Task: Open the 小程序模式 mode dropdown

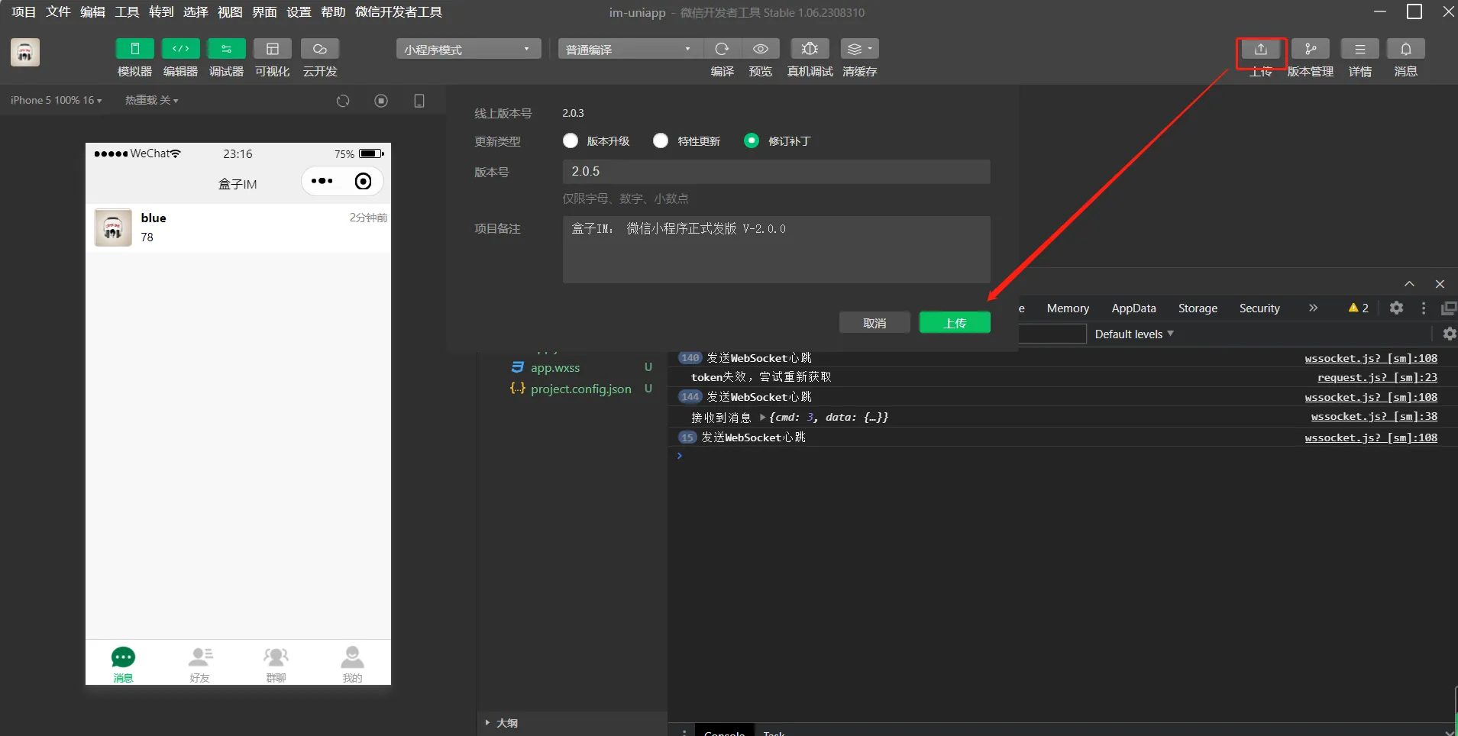Action: (467, 50)
